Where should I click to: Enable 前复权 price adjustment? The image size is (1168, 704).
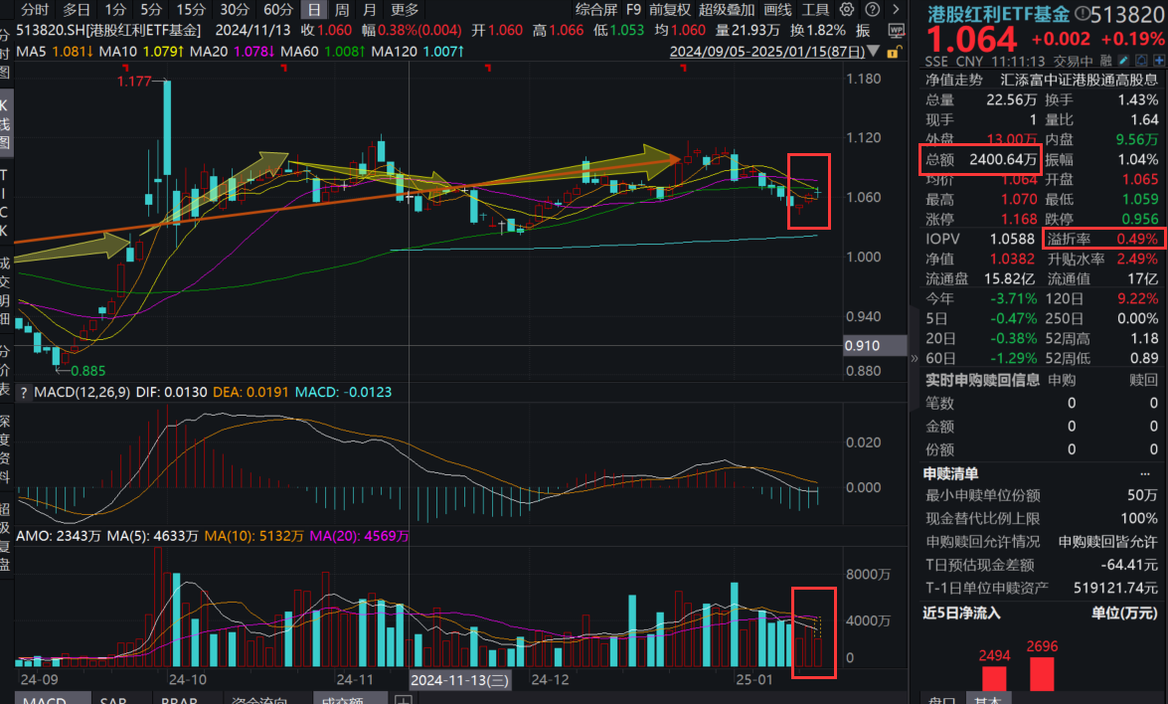(670, 10)
